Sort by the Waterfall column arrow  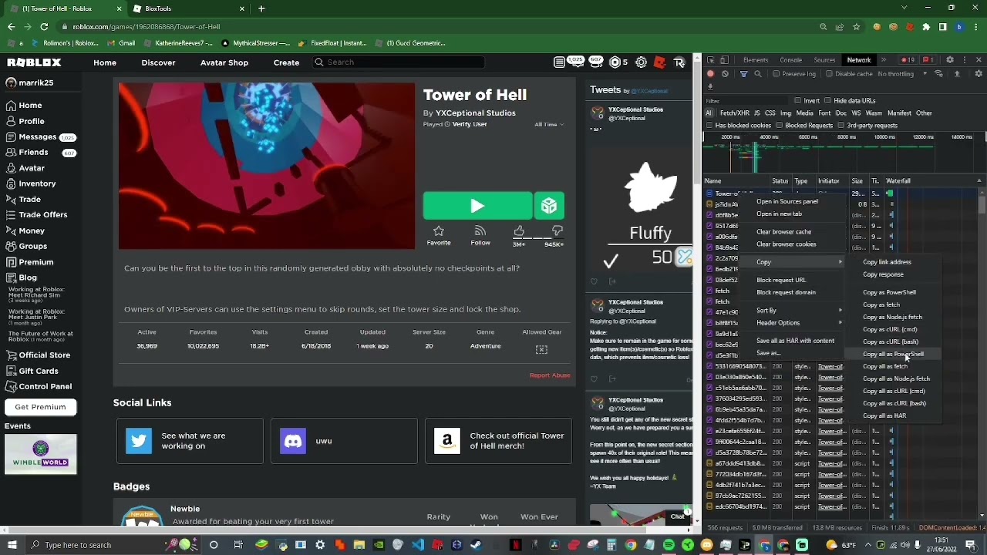(979, 181)
